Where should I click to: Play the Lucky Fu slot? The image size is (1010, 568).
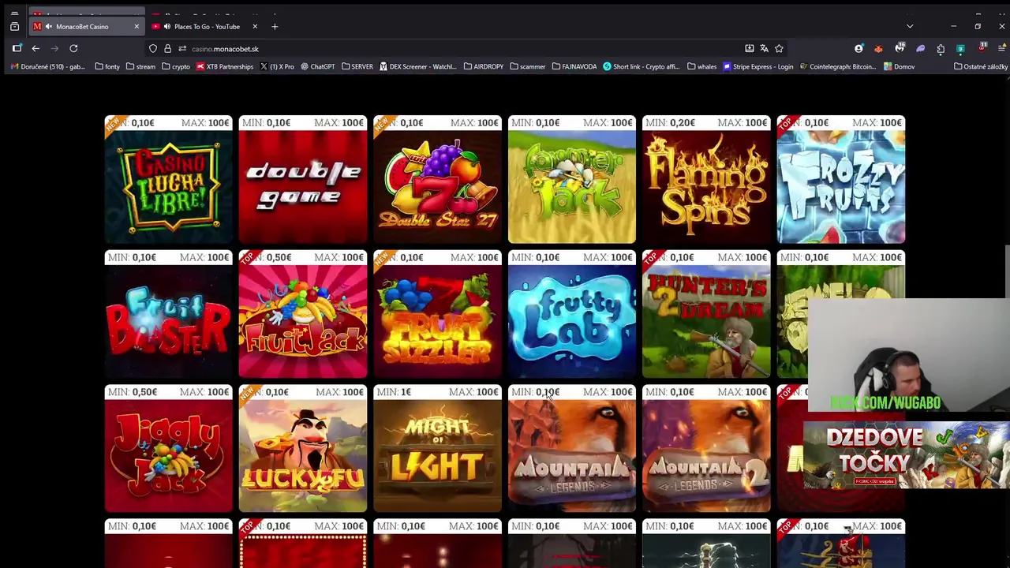point(303,449)
